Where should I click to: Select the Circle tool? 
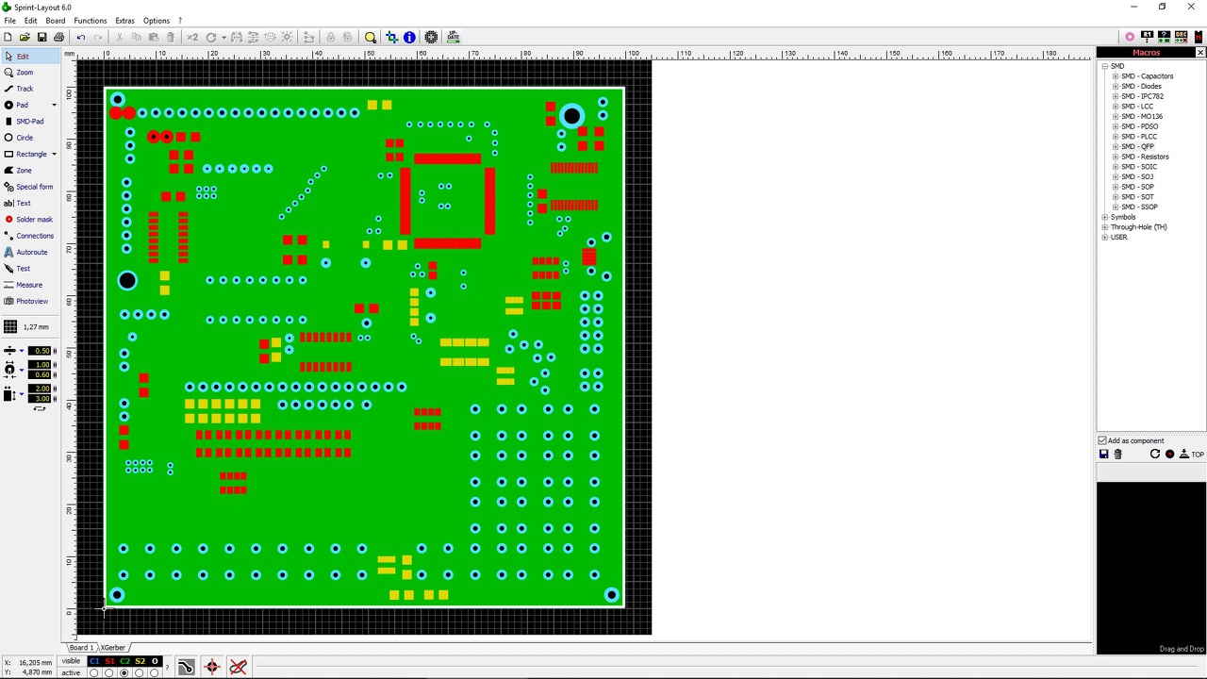click(x=30, y=138)
